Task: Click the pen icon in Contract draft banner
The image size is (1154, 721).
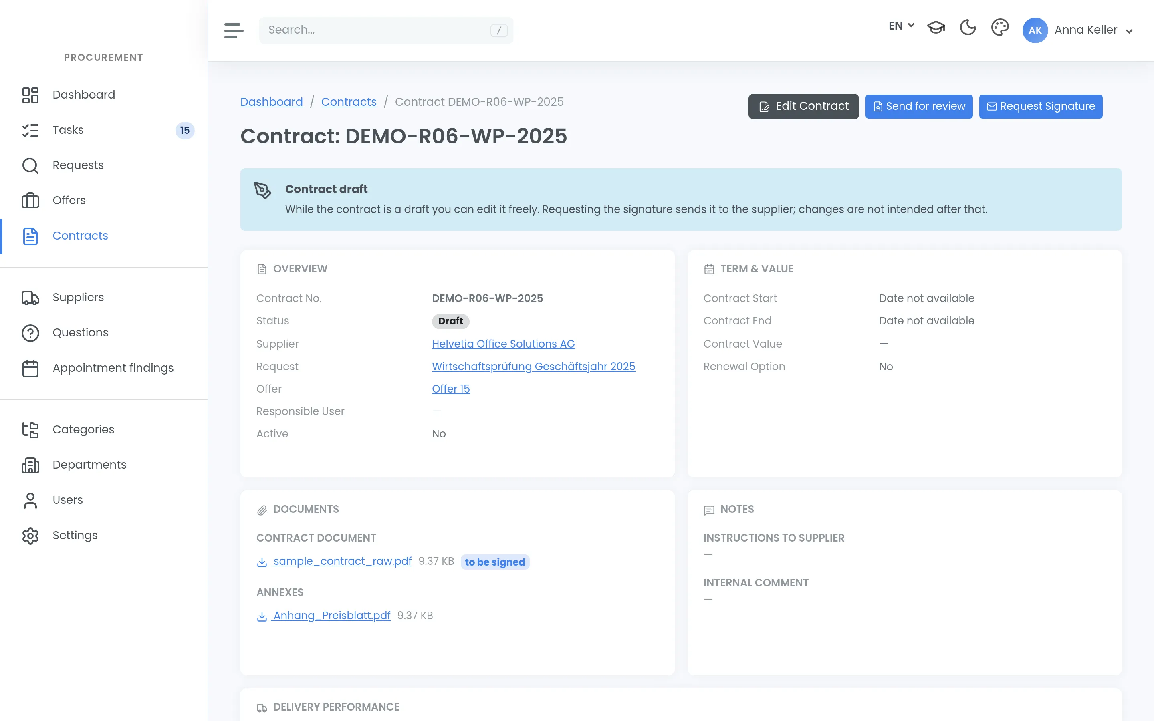Action: click(262, 190)
